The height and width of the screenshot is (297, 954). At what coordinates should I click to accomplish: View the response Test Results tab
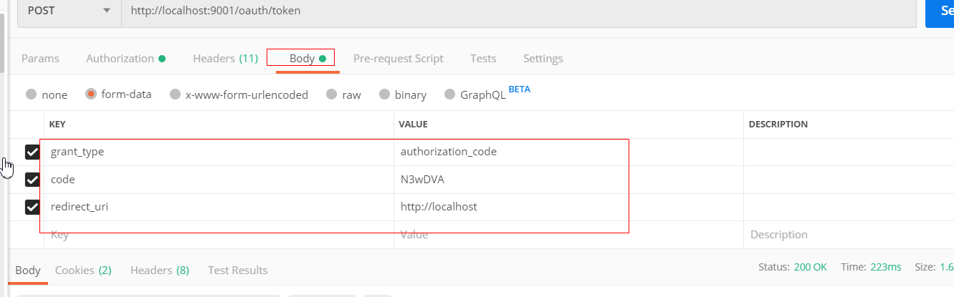(x=237, y=271)
